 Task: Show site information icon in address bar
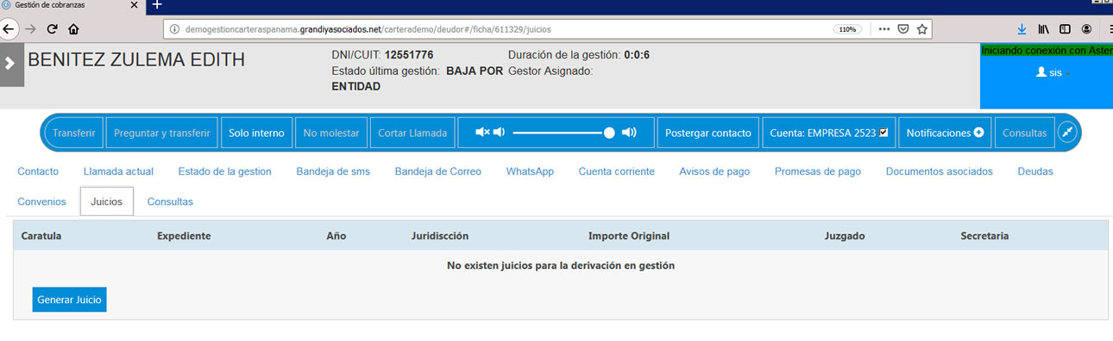pyautogui.click(x=174, y=28)
